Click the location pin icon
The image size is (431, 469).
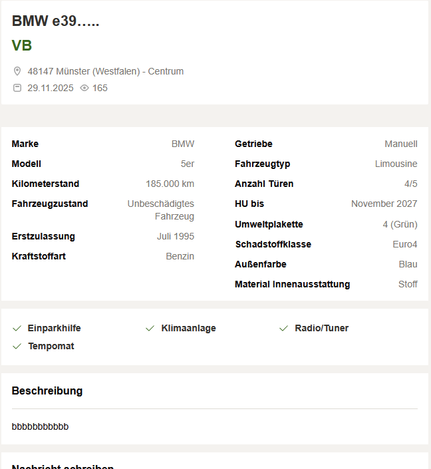(17, 71)
